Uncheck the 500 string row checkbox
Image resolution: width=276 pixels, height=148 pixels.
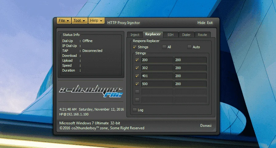pos(137,84)
